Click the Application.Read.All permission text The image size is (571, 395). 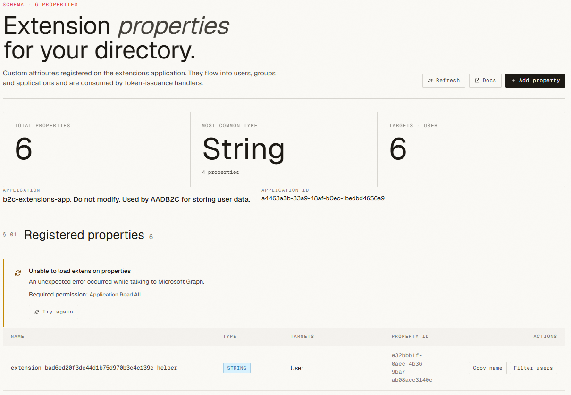115,295
